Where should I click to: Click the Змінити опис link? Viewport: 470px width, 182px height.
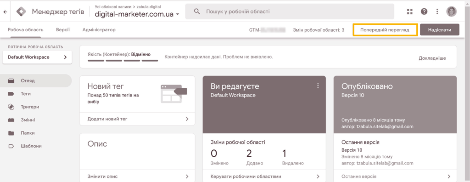(x=102, y=176)
